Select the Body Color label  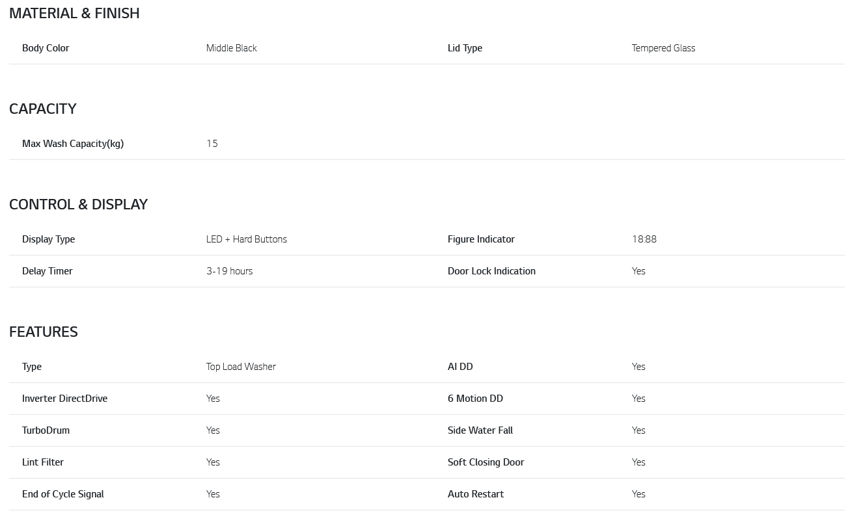46,48
